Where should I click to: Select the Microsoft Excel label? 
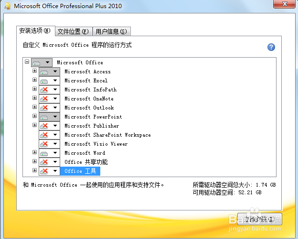pyautogui.click(x=86, y=81)
